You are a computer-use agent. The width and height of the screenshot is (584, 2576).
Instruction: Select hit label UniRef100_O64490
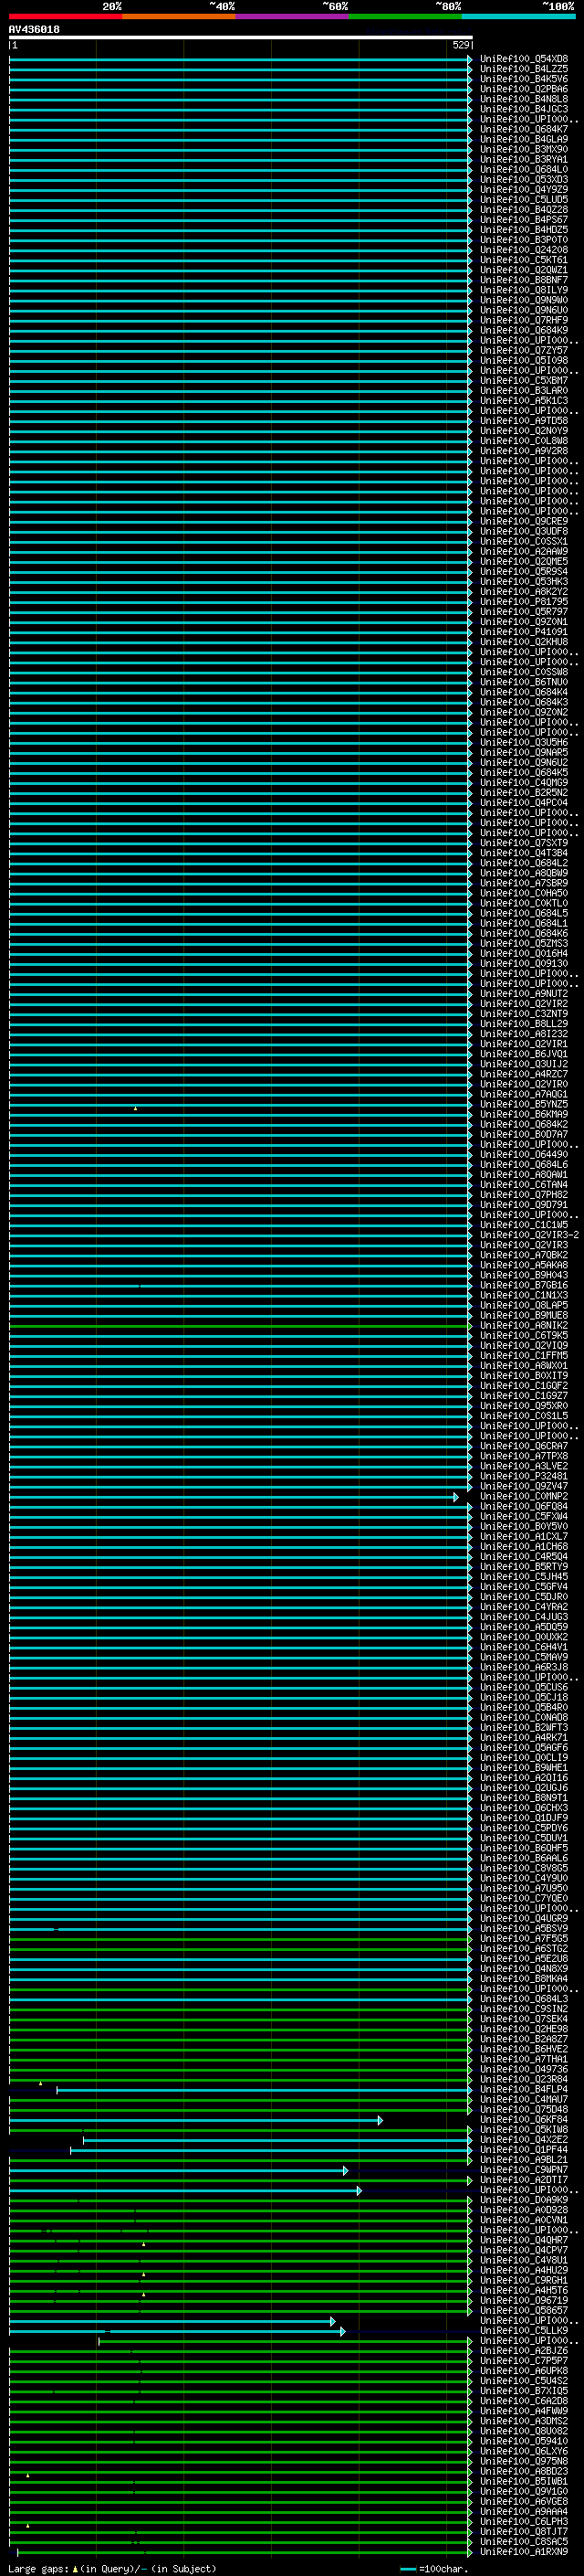[x=524, y=1155]
